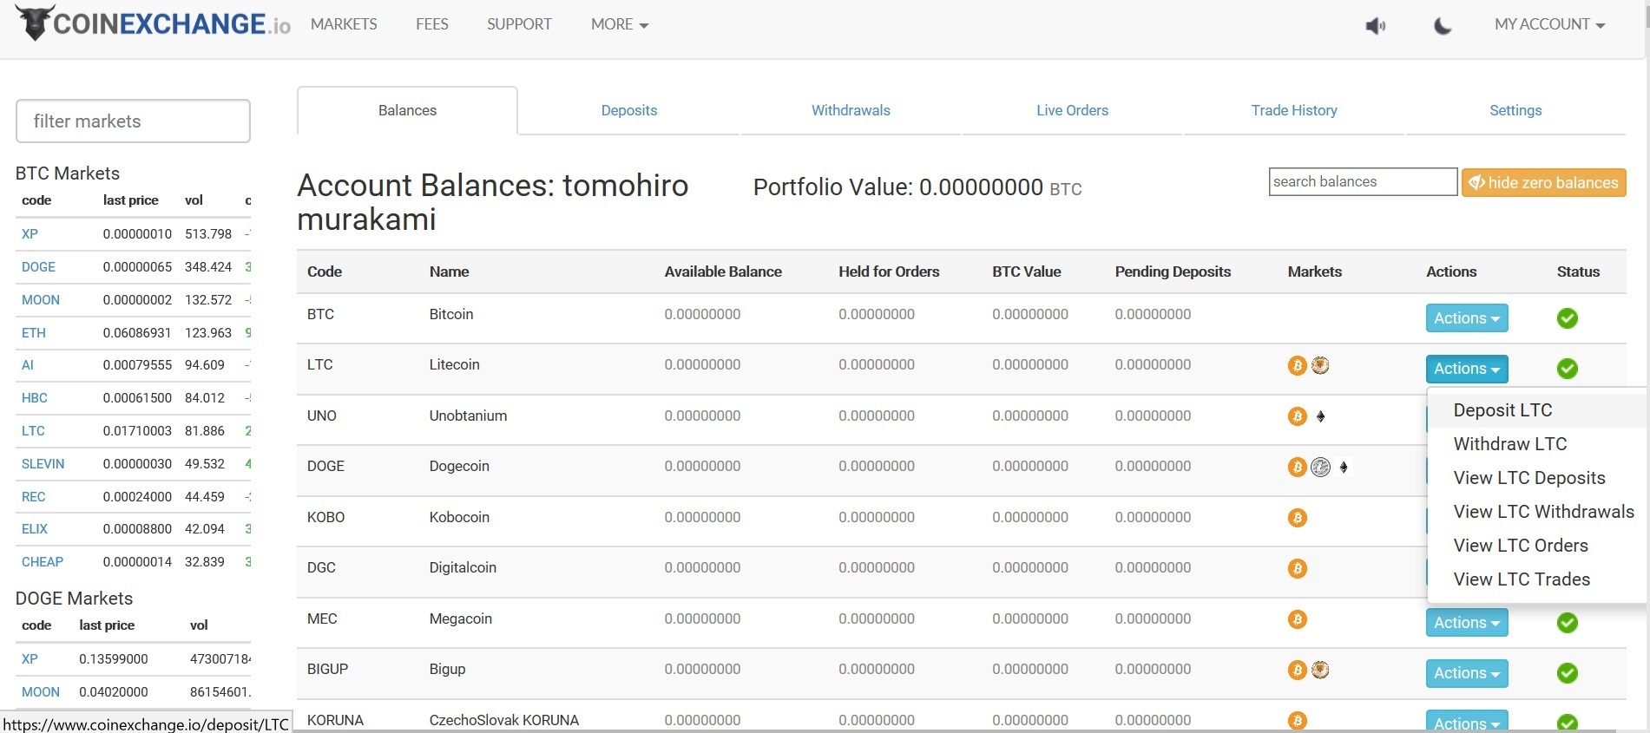1650x733 pixels.
Task: Click the green status checkmark for Litecoin
Action: point(1567,369)
